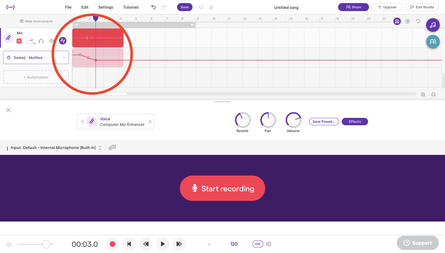Click the loop region start arrow

[76, 25]
